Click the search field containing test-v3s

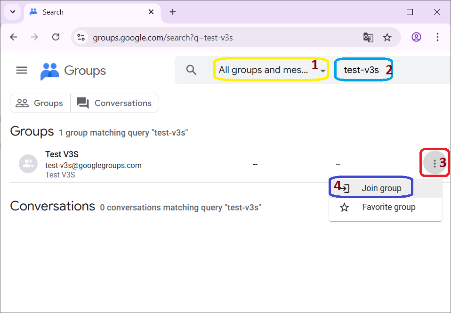pyautogui.click(x=362, y=70)
